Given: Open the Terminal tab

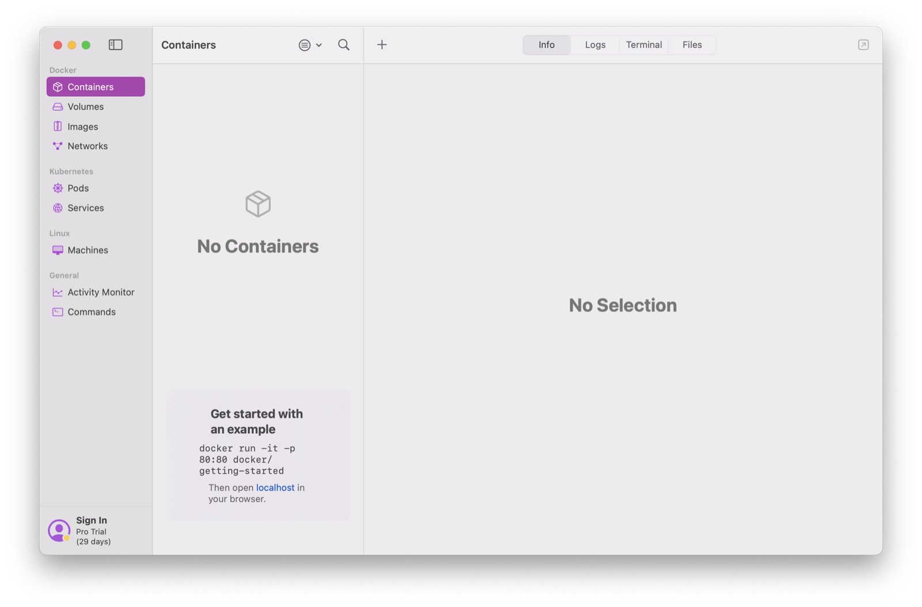Looking at the screenshot, I should 644,45.
